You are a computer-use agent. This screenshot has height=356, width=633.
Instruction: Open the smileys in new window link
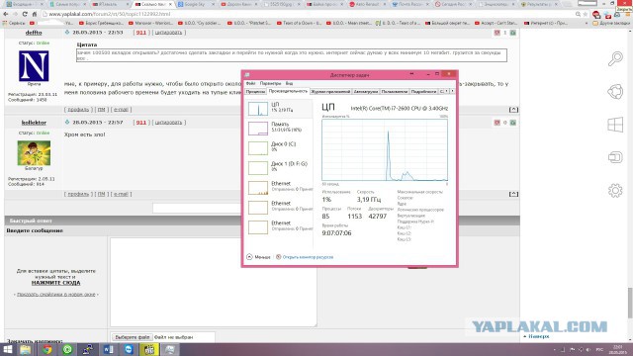(x=56, y=295)
